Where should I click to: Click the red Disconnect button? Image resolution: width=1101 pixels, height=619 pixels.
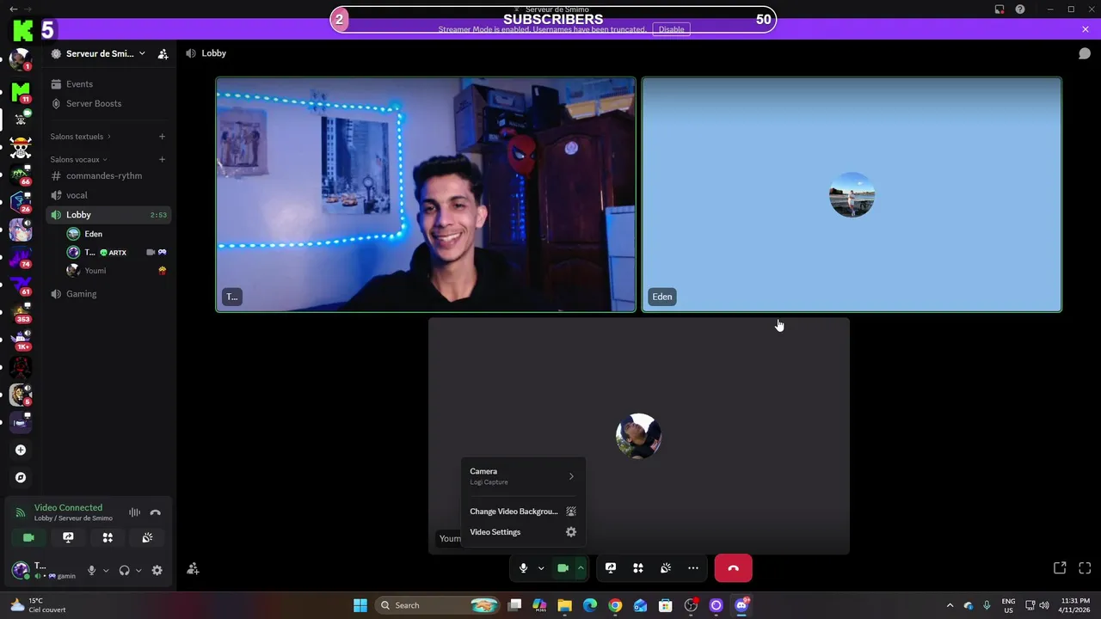pos(733,568)
